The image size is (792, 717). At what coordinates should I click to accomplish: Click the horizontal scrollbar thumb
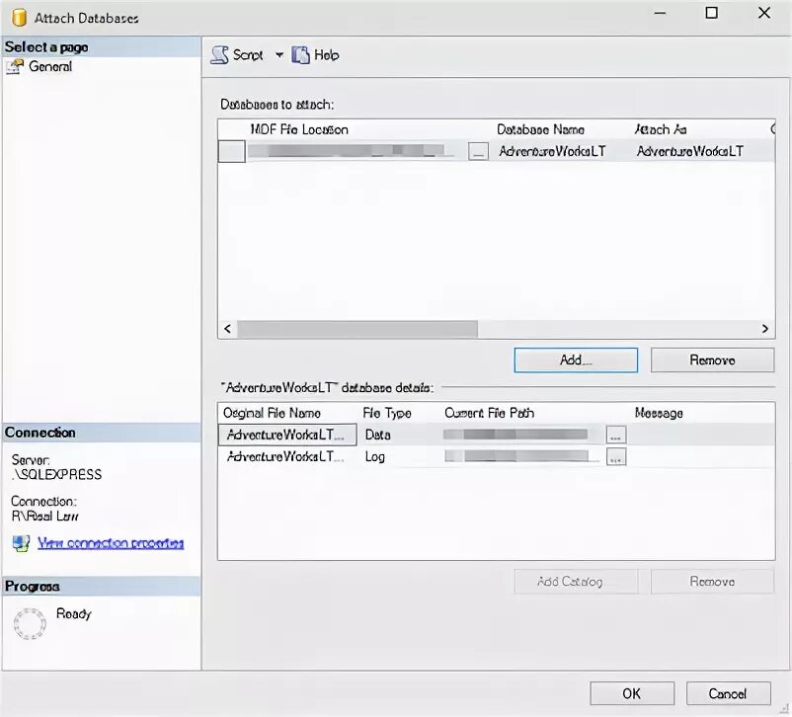[357, 329]
